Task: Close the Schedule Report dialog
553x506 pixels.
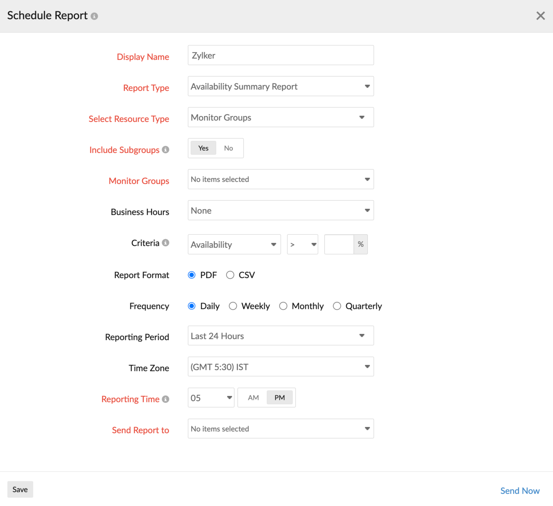Action: point(540,16)
